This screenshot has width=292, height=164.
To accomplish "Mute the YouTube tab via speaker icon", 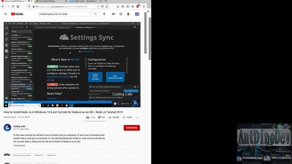I will 29,1.
